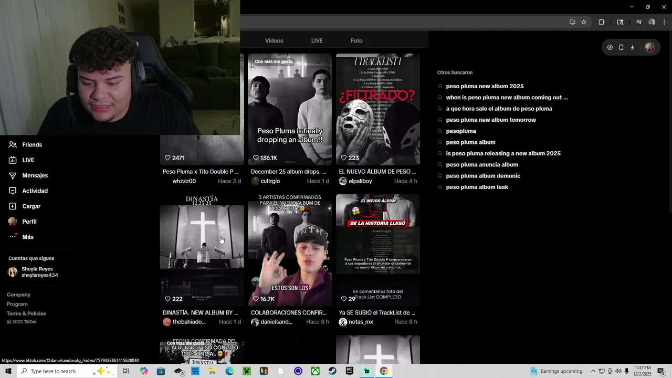Screen dimensions: 672x378
Task: Click the 'Peso Pluma x Tito Double P' caption
Action: 201,172
